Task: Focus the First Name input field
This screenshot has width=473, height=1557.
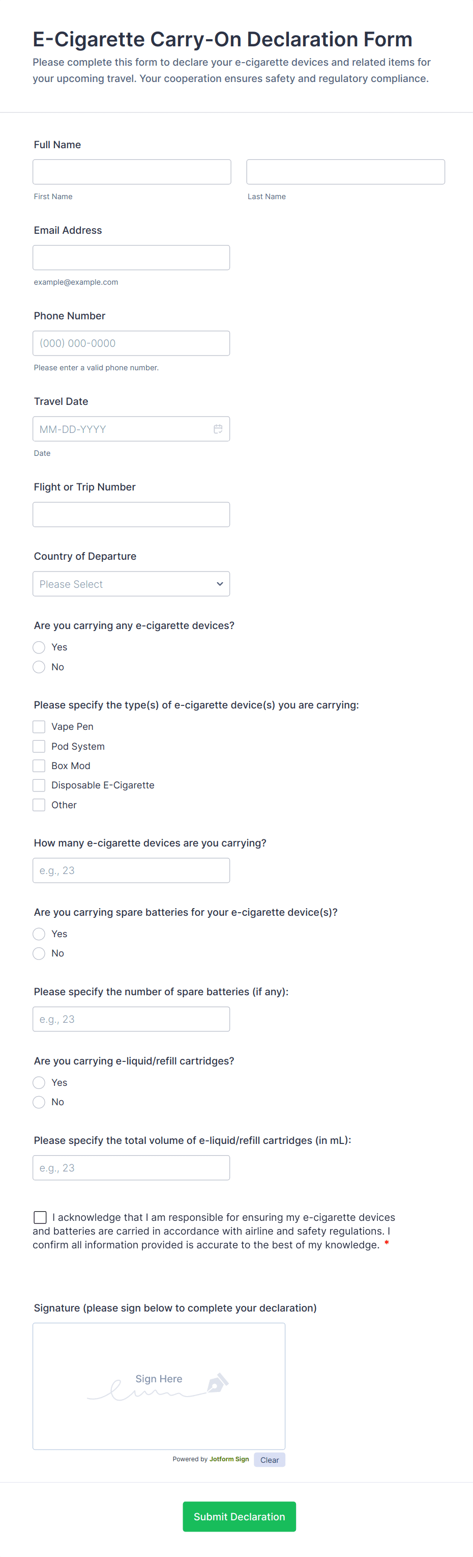Action: tap(132, 172)
